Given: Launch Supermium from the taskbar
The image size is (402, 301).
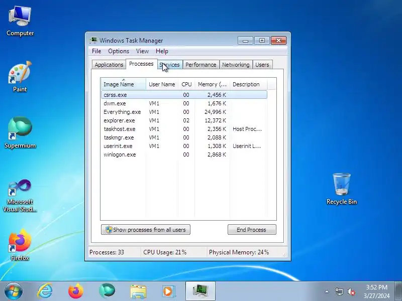Looking at the screenshot, I should click(x=107, y=291).
